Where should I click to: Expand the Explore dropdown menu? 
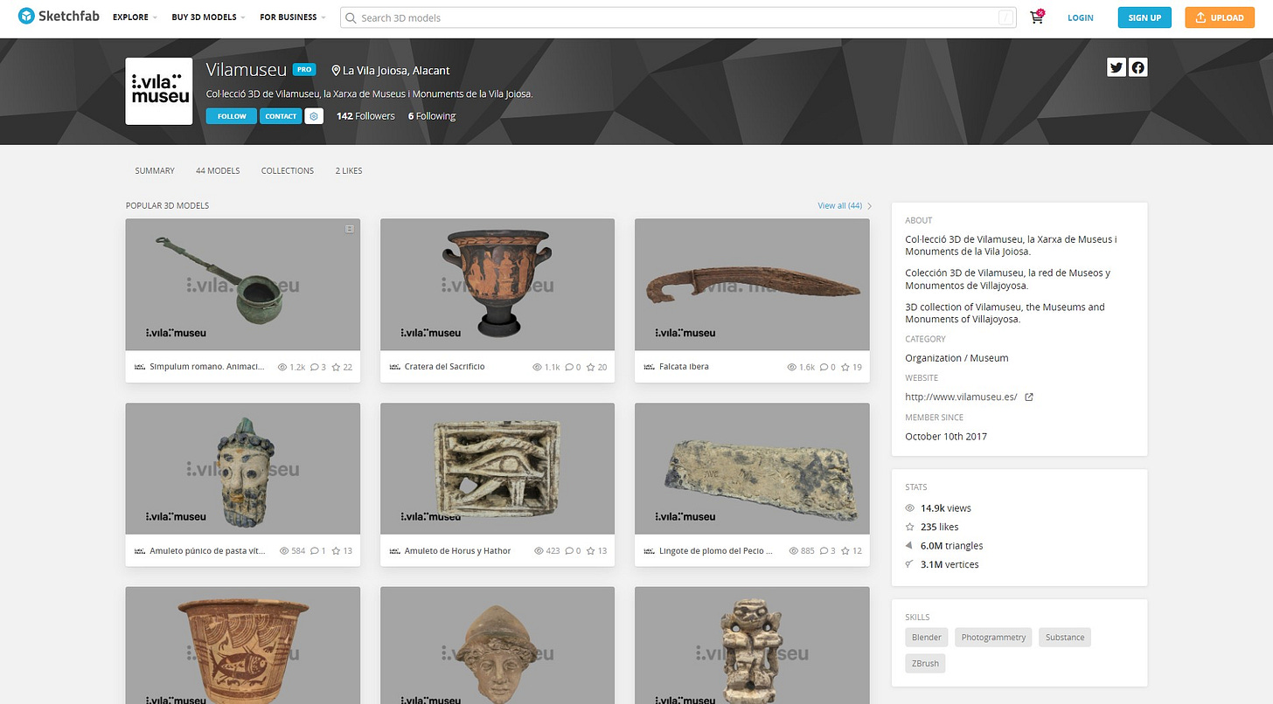tap(135, 17)
